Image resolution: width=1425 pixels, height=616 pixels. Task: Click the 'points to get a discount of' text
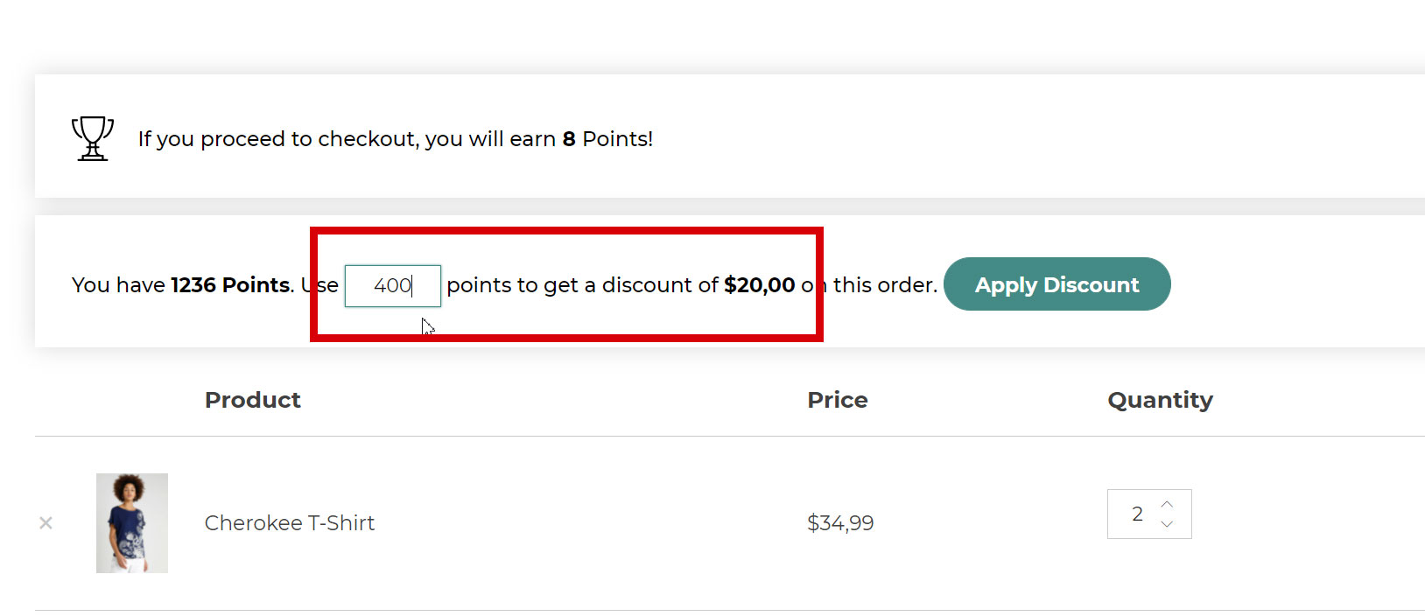tap(582, 285)
